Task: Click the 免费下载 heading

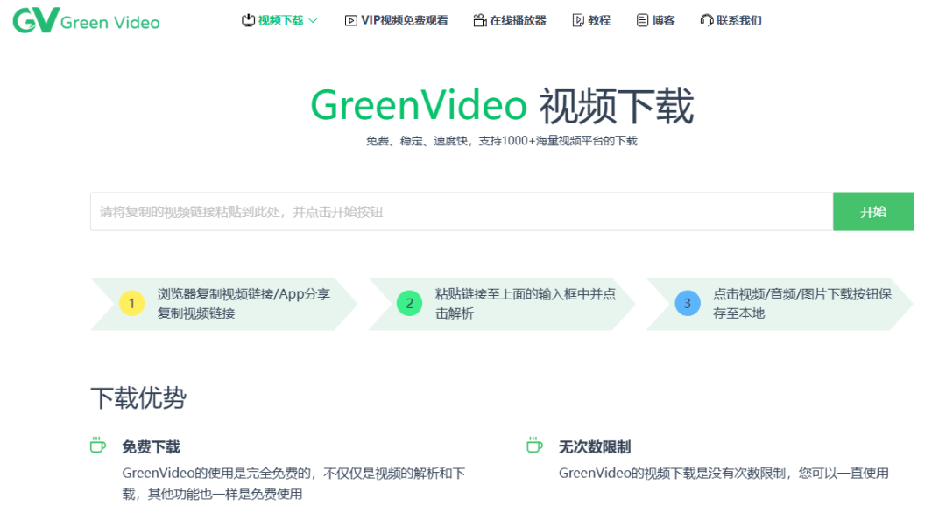Action: (151, 446)
